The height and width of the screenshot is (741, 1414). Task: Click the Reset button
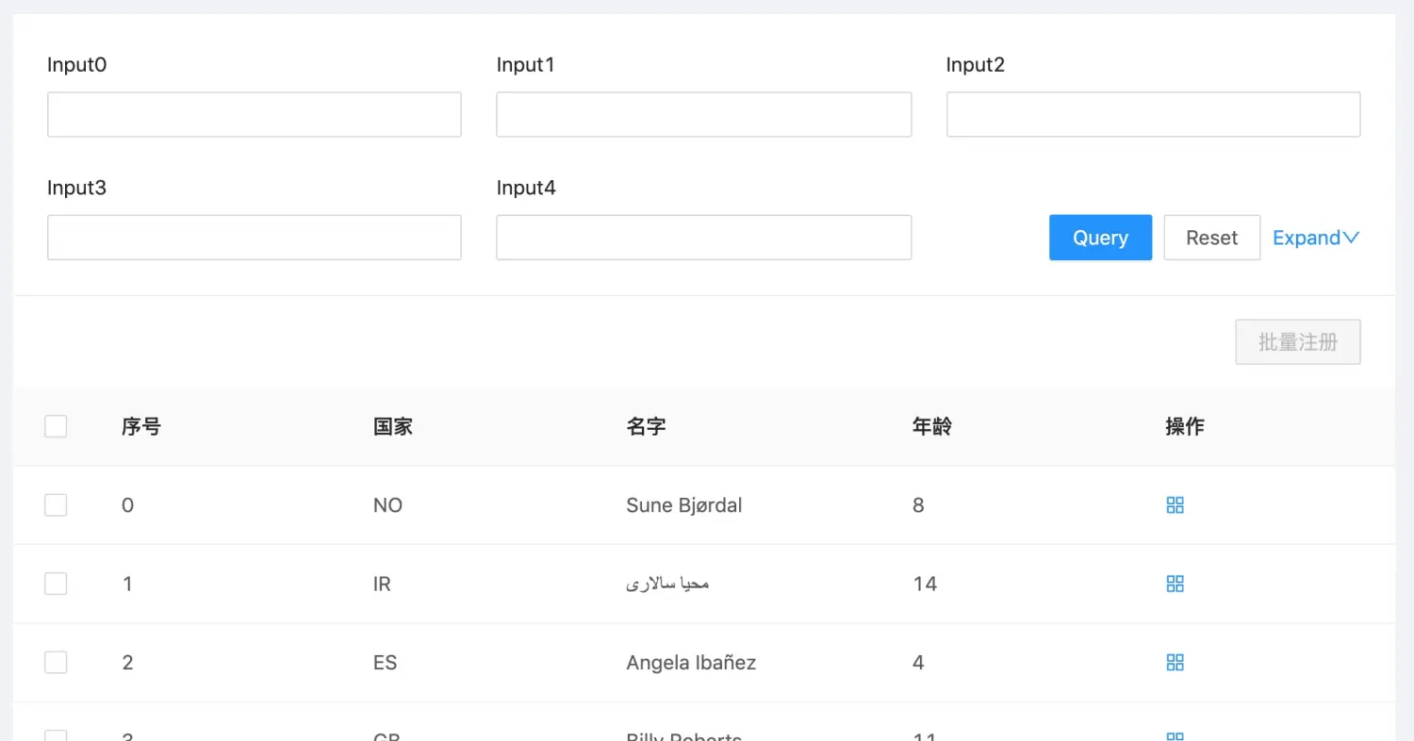[x=1211, y=238]
